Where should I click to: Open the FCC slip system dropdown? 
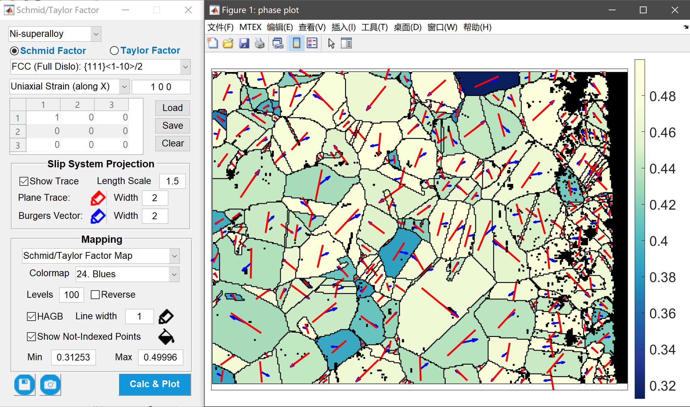185,67
